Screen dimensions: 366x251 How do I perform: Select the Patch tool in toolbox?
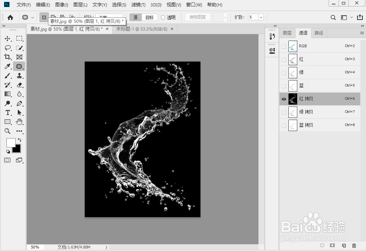[x=19, y=66]
